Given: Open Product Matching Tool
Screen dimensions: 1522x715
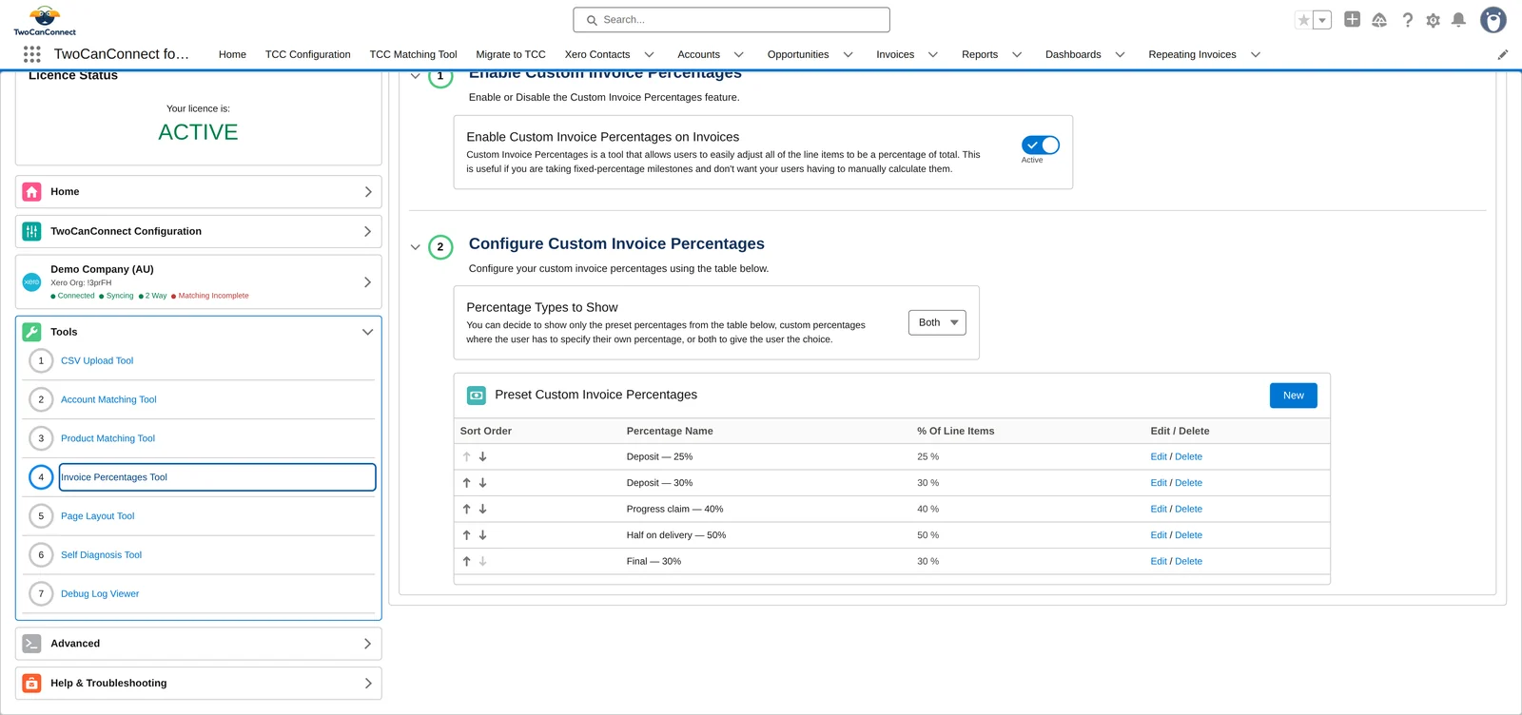Looking at the screenshot, I should pos(107,439).
